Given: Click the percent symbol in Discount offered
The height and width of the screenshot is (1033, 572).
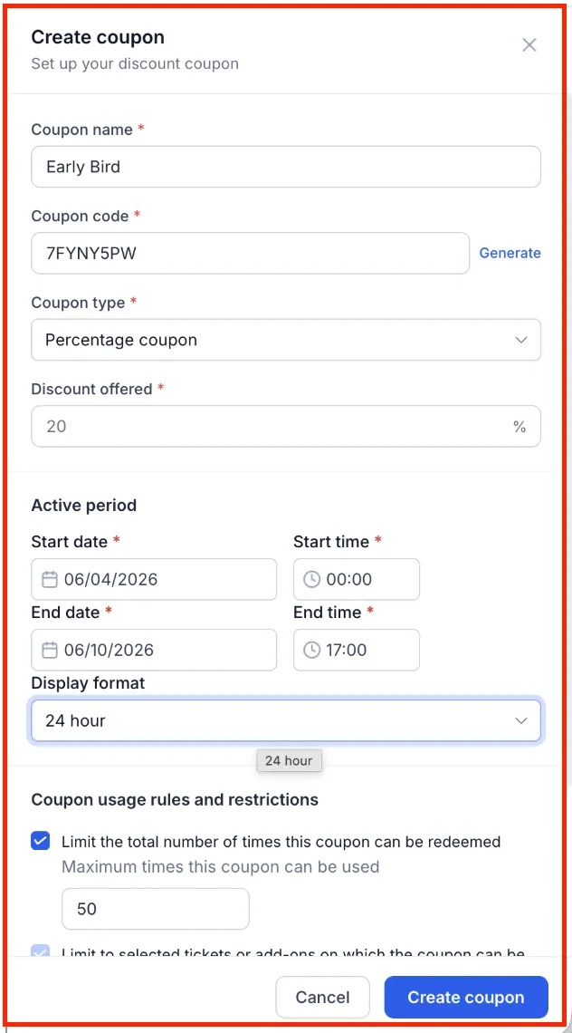Looking at the screenshot, I should point(520,427).
